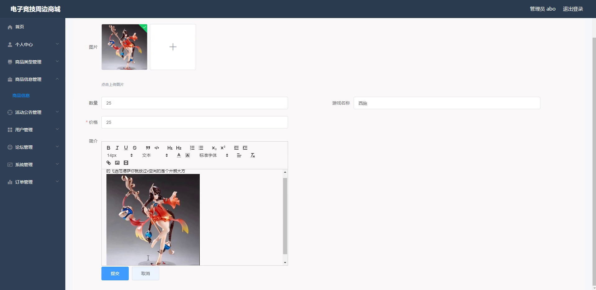596x290 pixels.
Task: Click the text line in the editor content
Action: click(146, 171)
